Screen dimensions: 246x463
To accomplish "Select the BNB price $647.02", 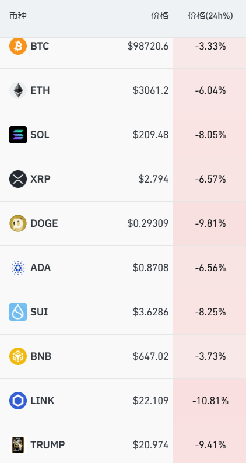I will click(150, 356).
